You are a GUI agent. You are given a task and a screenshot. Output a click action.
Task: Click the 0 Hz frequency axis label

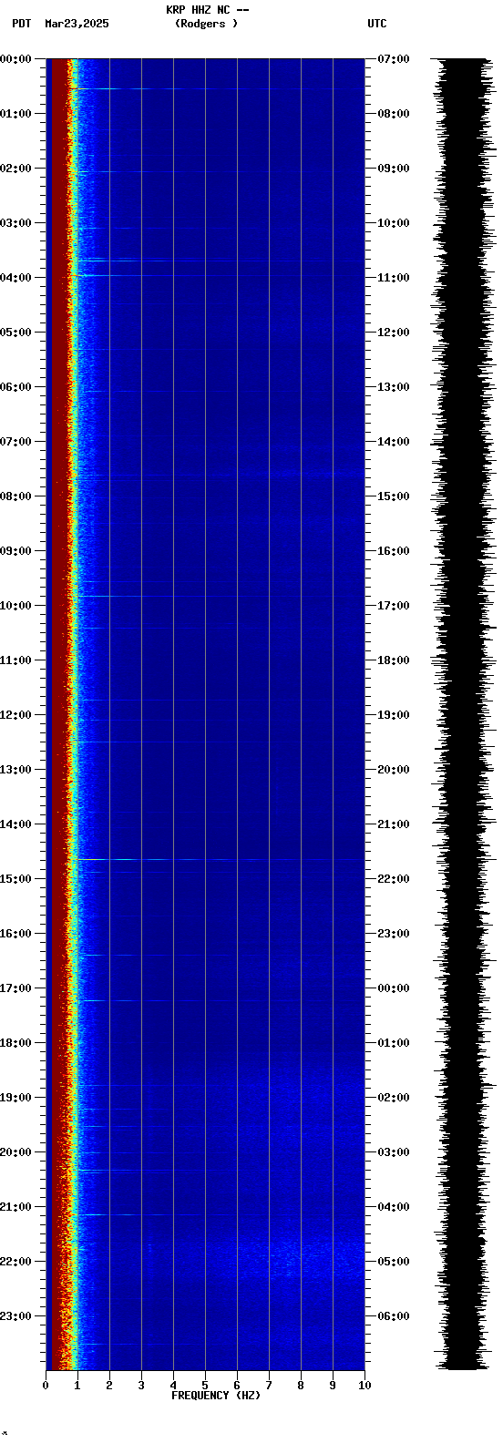[x=46, y=1386]
